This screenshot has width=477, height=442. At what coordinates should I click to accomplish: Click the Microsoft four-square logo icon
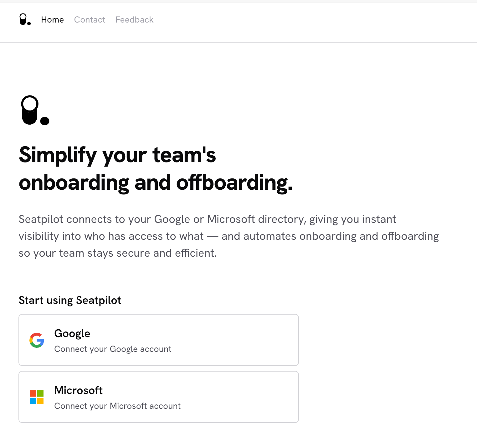[x=37, y=397]
